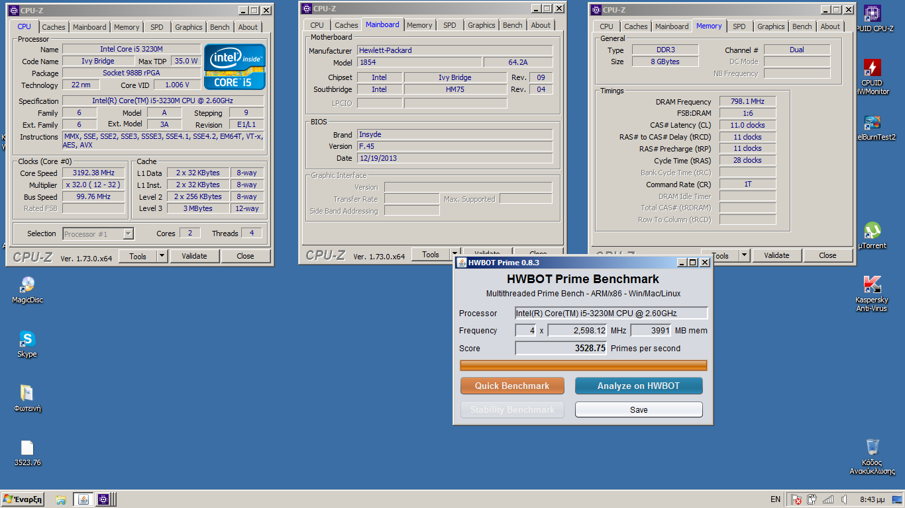Click the title bar icon of the CPU-Z Memory window
This screenshot has width=905, height=508.
point(596,10)
